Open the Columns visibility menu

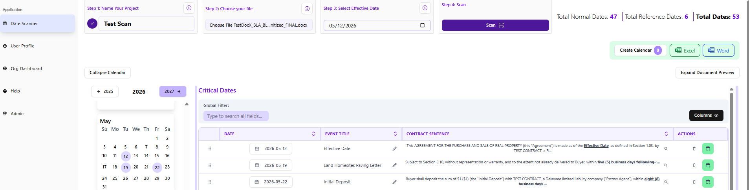point(706,115)
